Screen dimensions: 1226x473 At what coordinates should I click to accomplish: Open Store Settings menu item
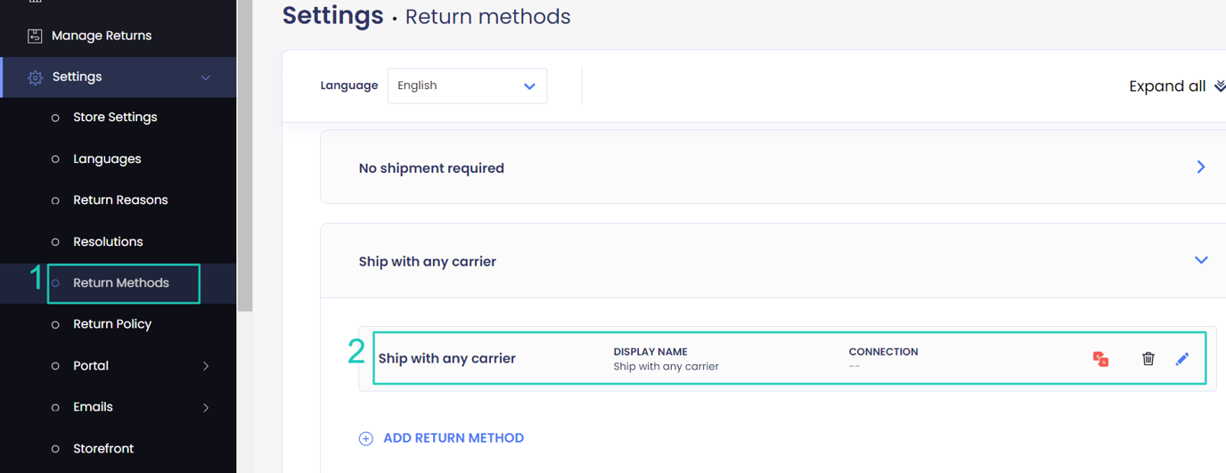click(115, 117)
